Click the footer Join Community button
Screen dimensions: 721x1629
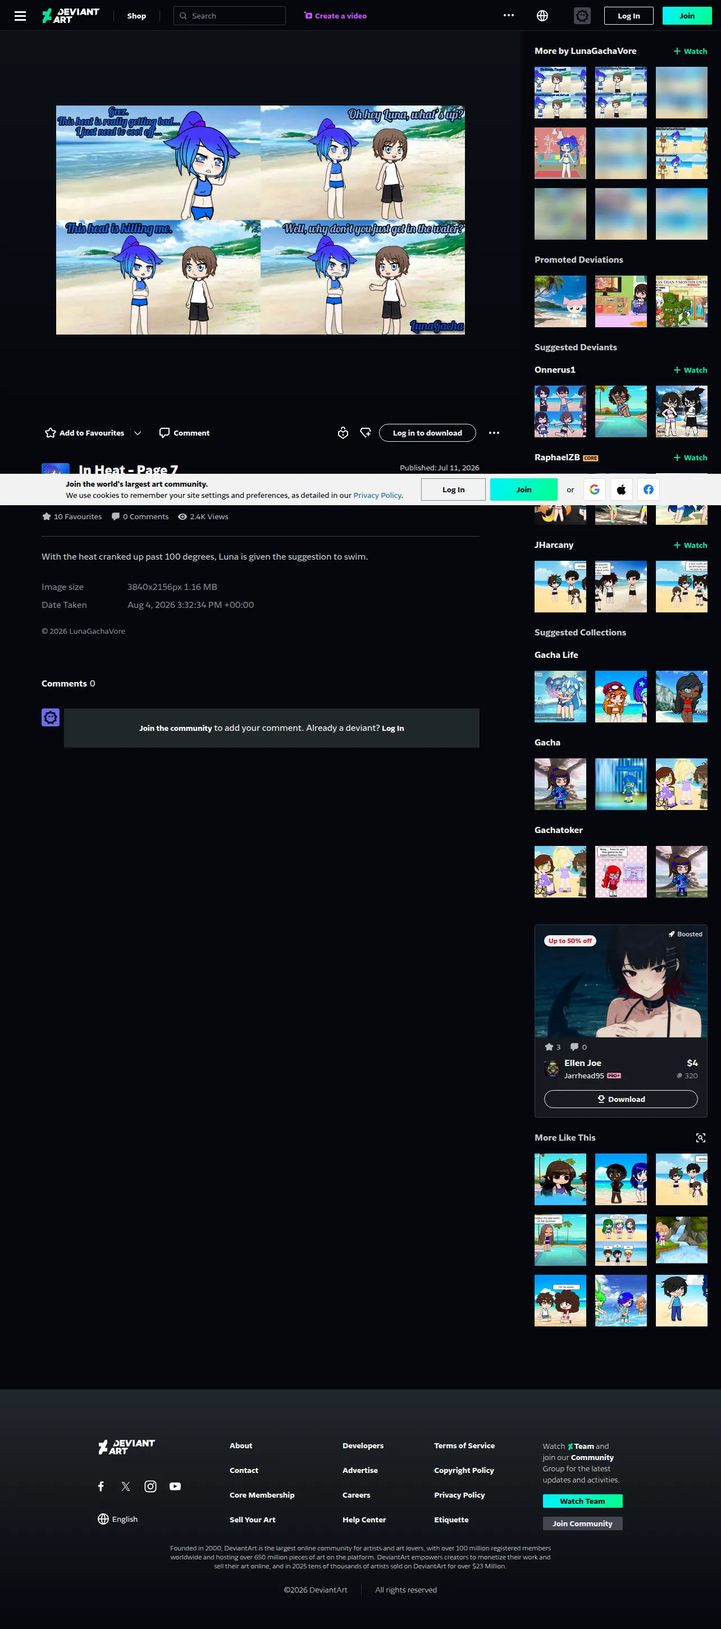pyautogui.click(x=582, y=1523)
